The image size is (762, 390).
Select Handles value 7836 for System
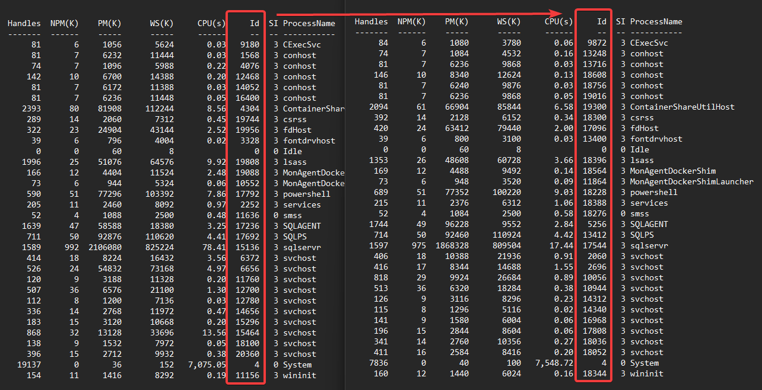point(378,363)
